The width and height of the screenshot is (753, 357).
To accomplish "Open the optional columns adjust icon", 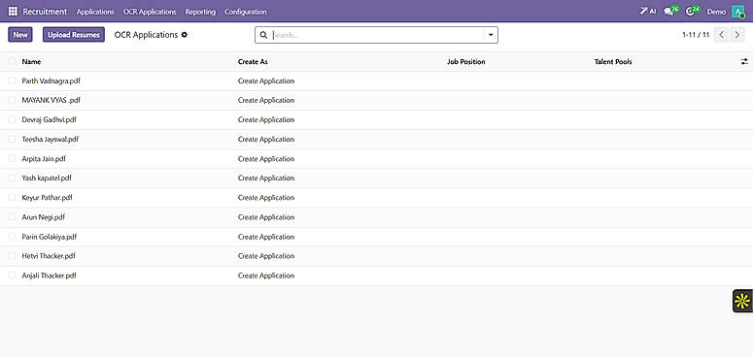I will coord(744,61).
